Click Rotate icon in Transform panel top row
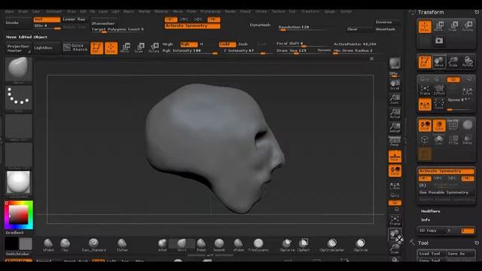This screenshot has height=271, width=482. point(468,26)
